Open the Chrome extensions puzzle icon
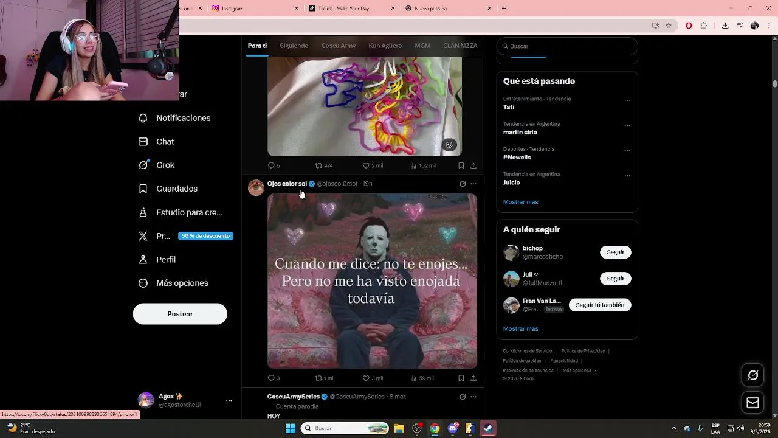 704,26
